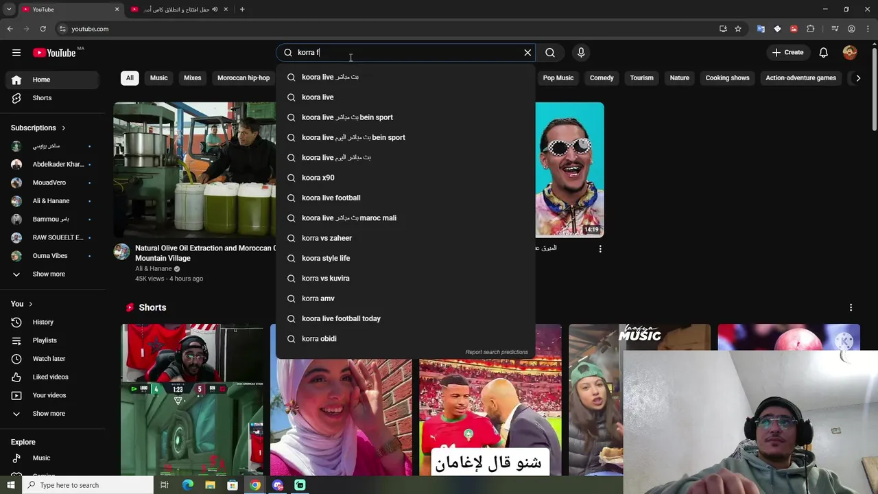Open Your videos

click(54, 395)
